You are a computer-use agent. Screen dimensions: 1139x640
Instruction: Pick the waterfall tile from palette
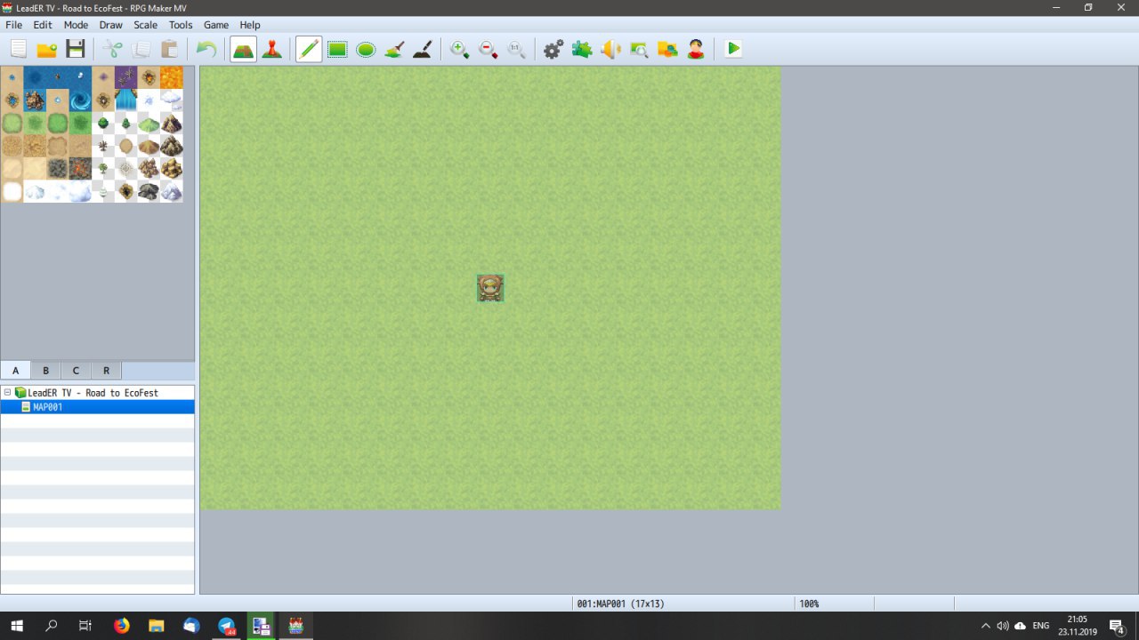(125, 100)
